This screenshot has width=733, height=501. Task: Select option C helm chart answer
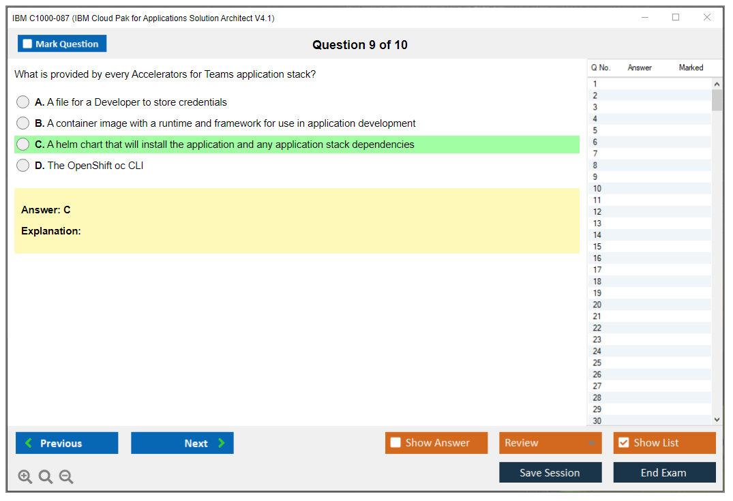point(23,145)
